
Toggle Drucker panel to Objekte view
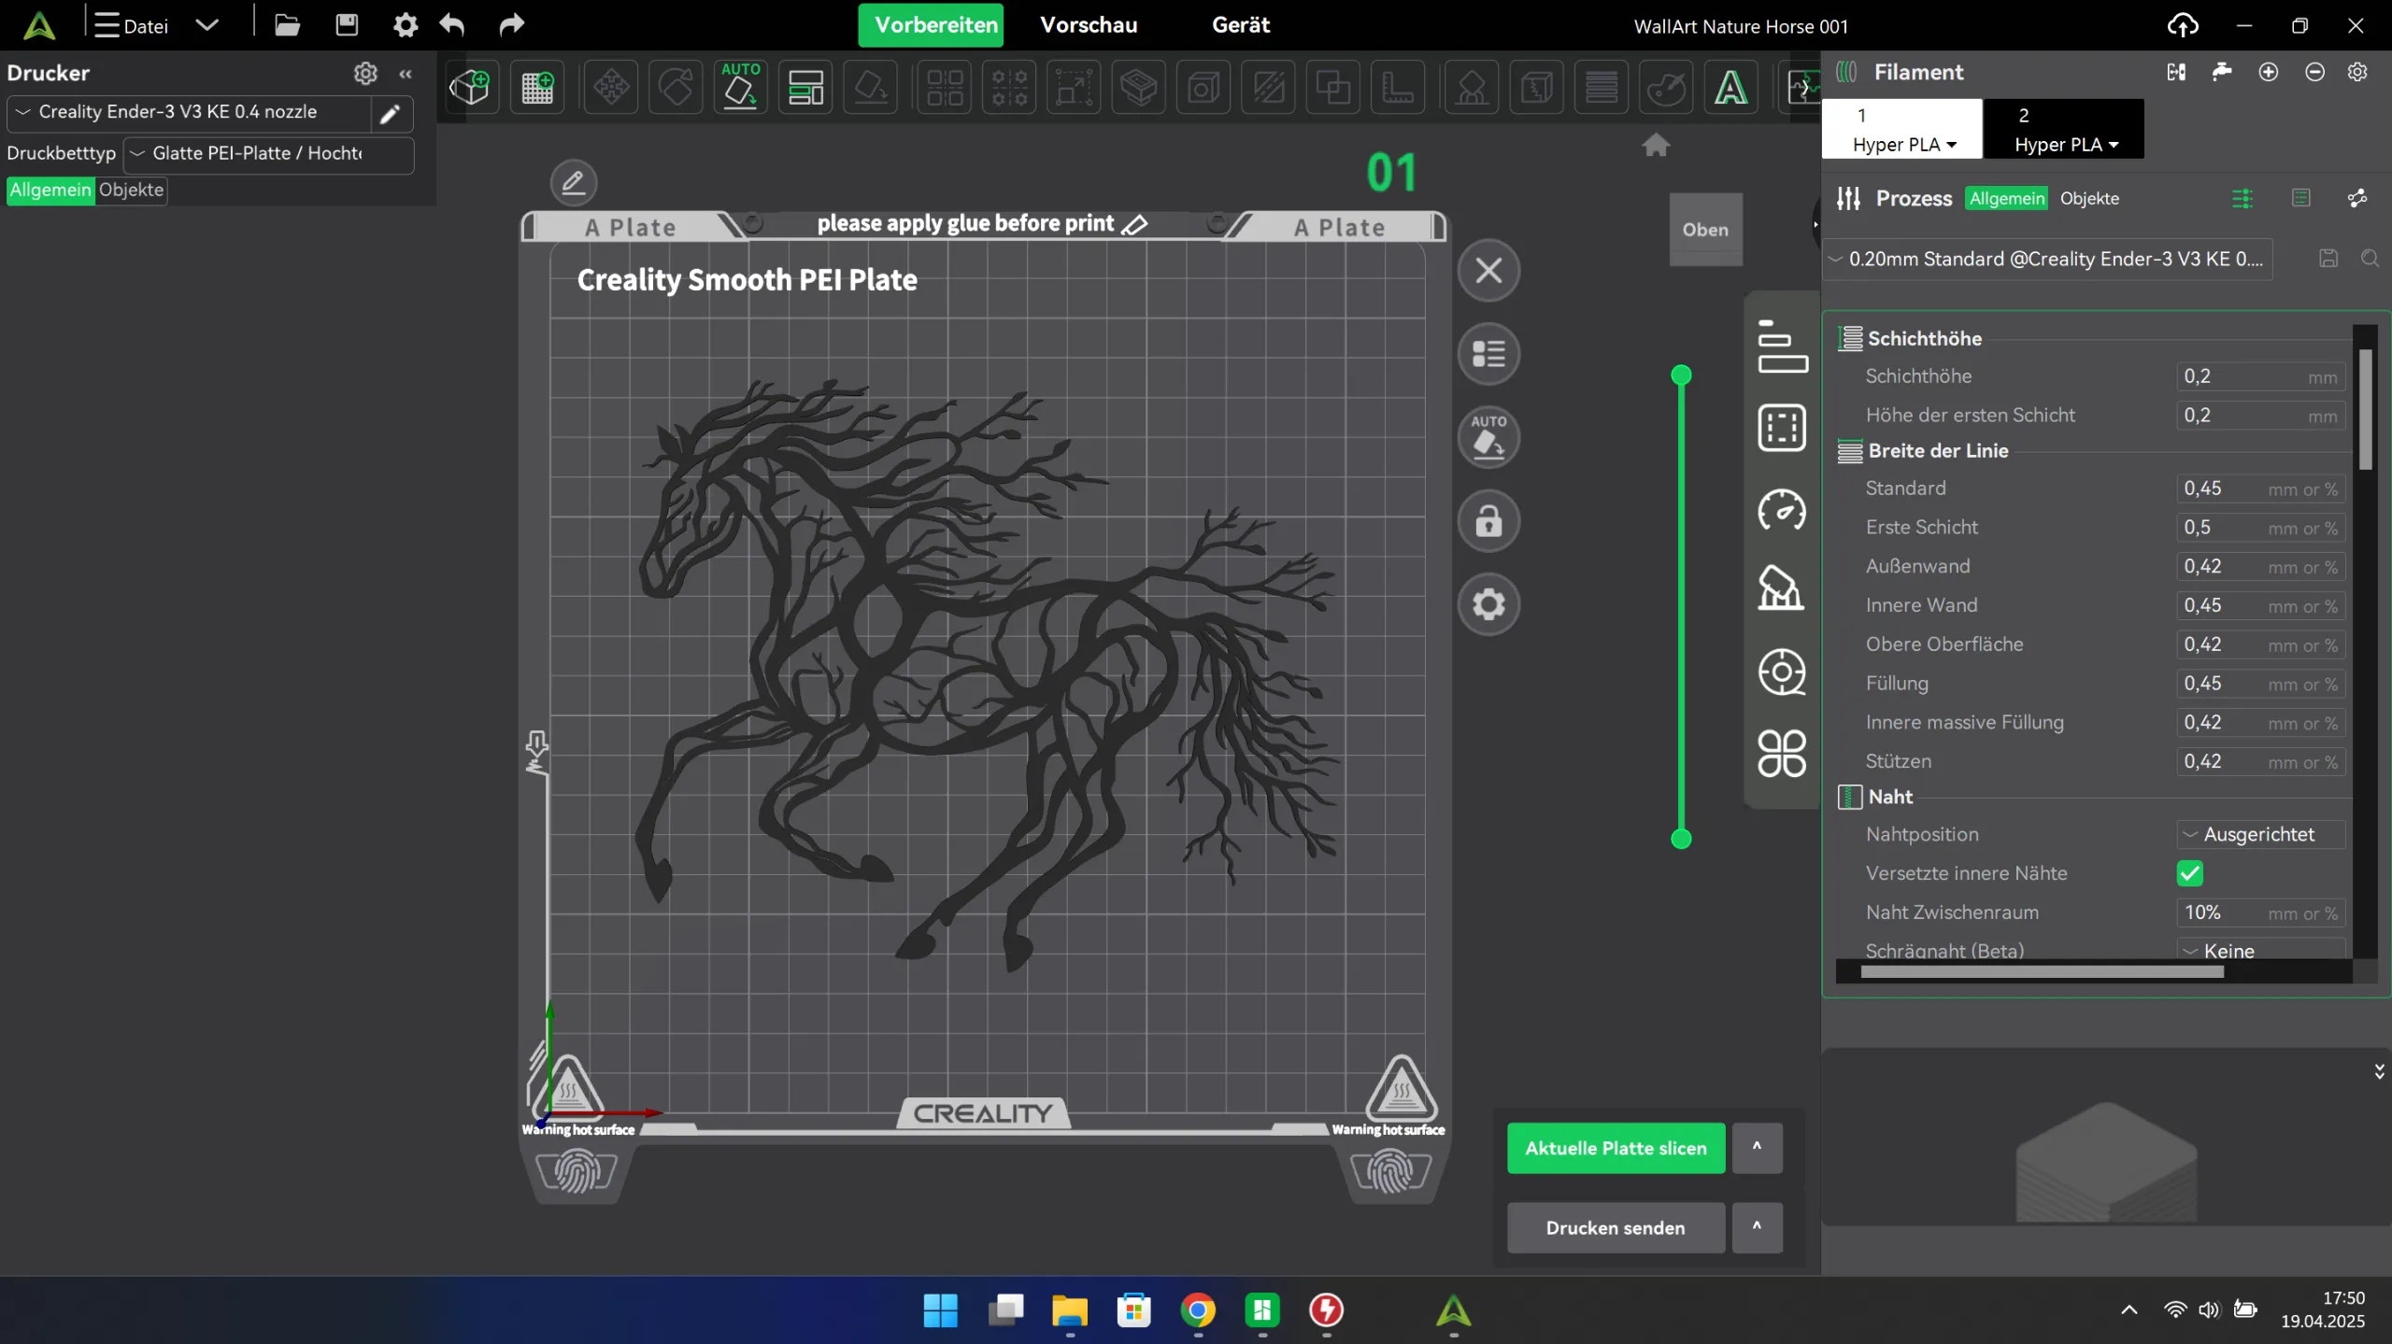click(131, 190)
